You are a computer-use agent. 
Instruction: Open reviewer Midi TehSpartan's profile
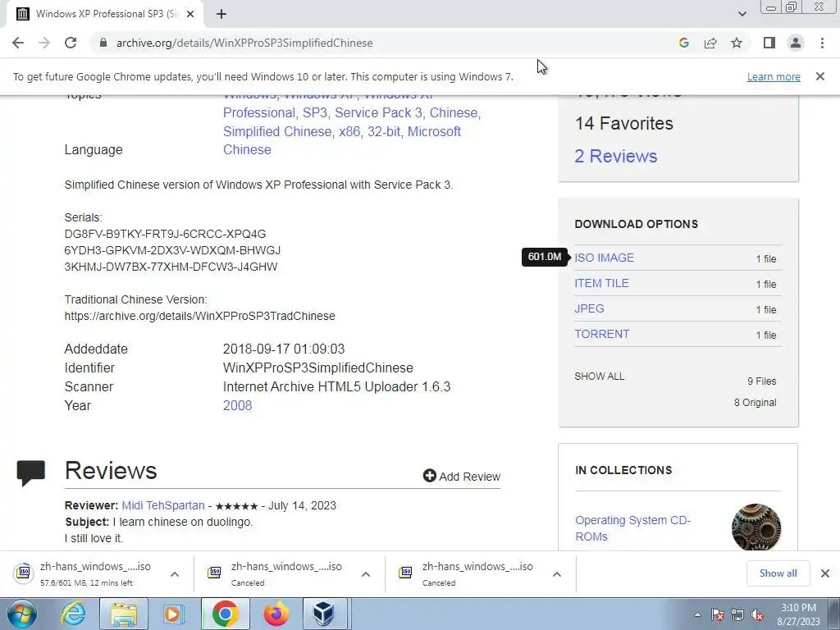[x=163, y=505]
